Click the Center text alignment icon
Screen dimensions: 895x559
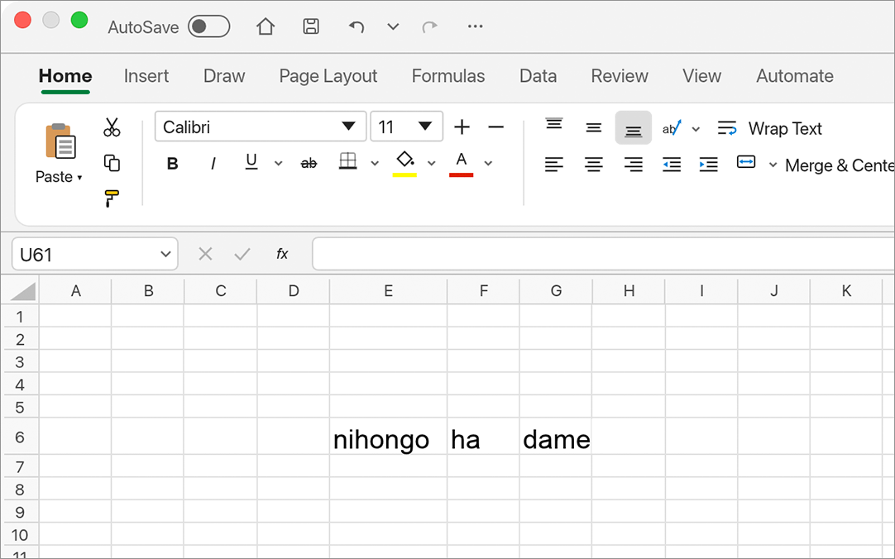594,165
